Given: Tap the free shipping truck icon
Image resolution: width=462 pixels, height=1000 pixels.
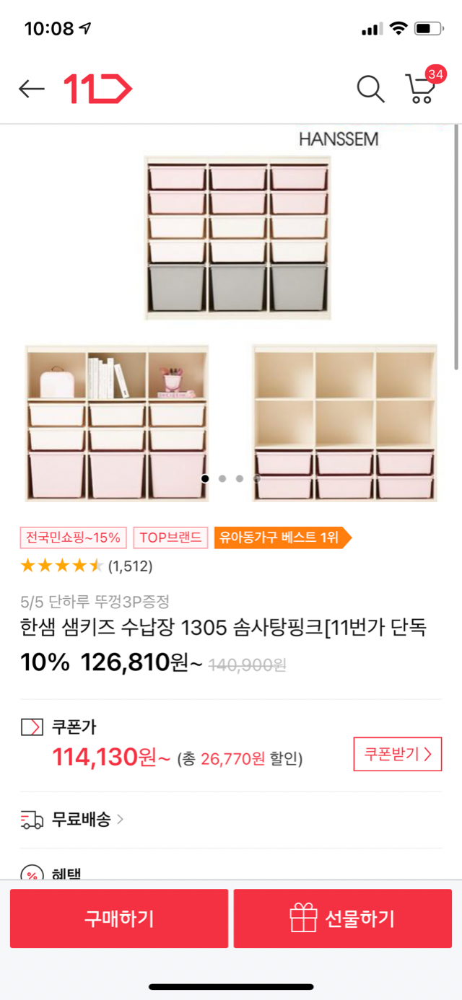Looking at the screenshot, I should tap(32, 820).
